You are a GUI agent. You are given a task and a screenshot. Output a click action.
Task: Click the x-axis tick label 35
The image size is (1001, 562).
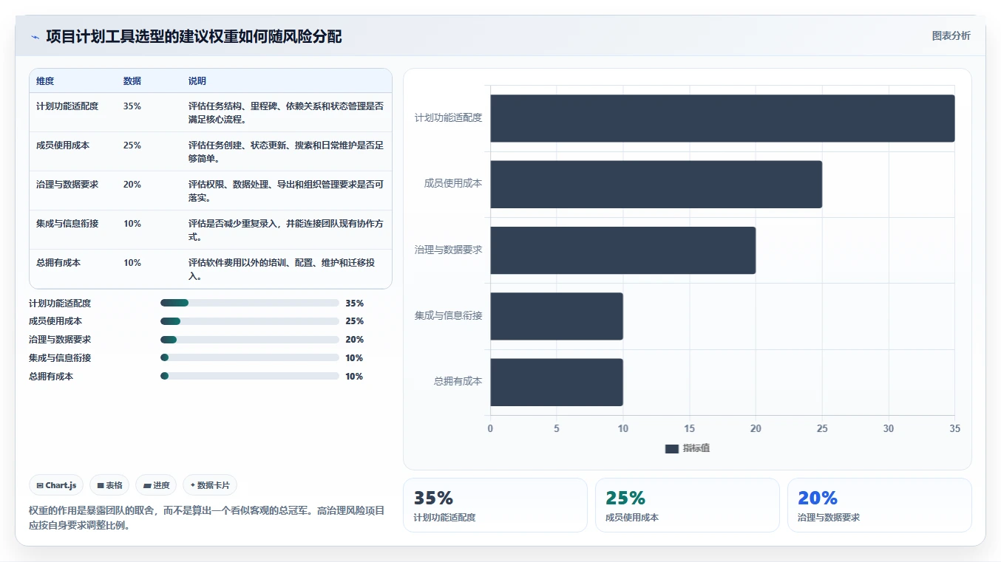click(x=954, y=428)
